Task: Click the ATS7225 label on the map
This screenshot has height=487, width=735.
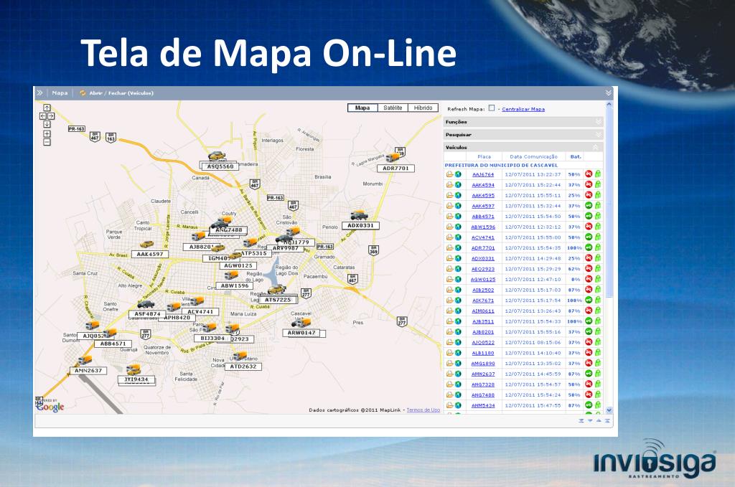Action: pyautogui.click(x=278, y=300)
